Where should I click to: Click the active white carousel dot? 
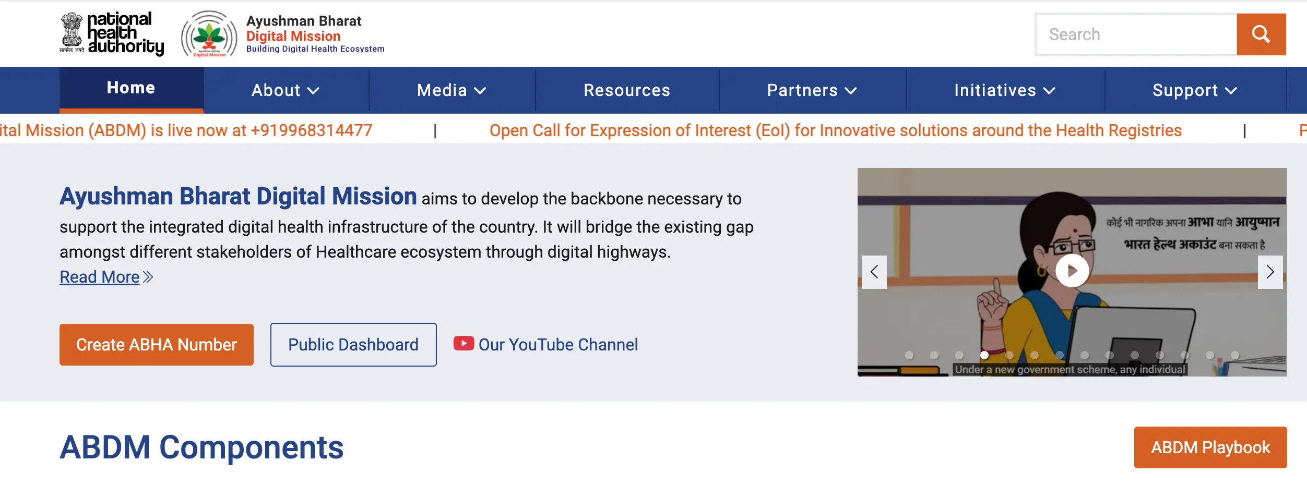(x=984, y=355)
